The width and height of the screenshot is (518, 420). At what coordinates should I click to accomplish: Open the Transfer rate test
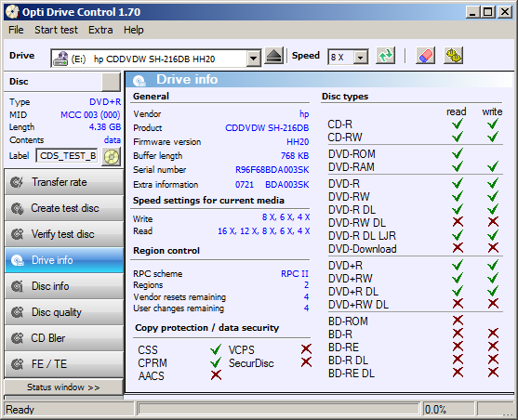point(64,182)
